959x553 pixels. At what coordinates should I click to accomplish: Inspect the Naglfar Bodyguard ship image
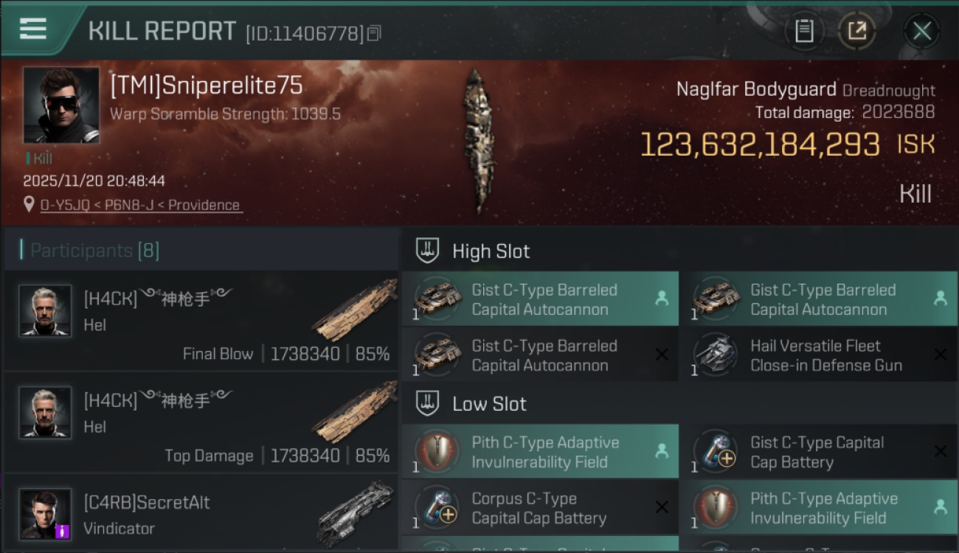tap(478, 140)
